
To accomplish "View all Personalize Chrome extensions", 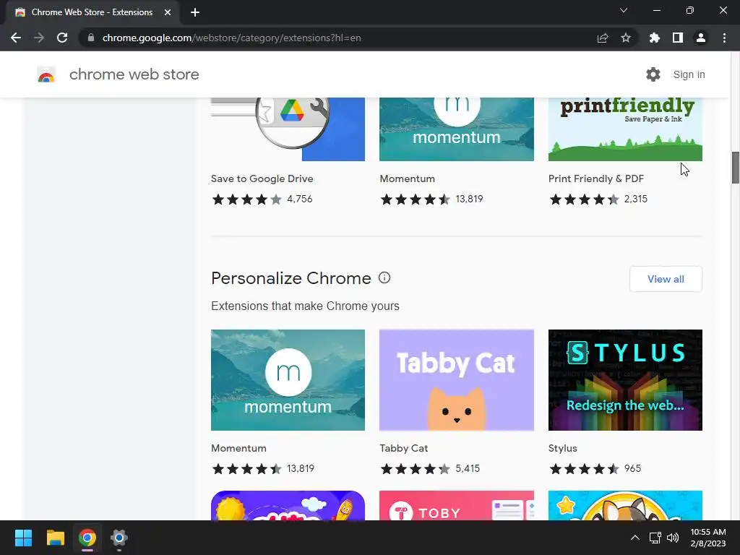I will pos(666,279).
